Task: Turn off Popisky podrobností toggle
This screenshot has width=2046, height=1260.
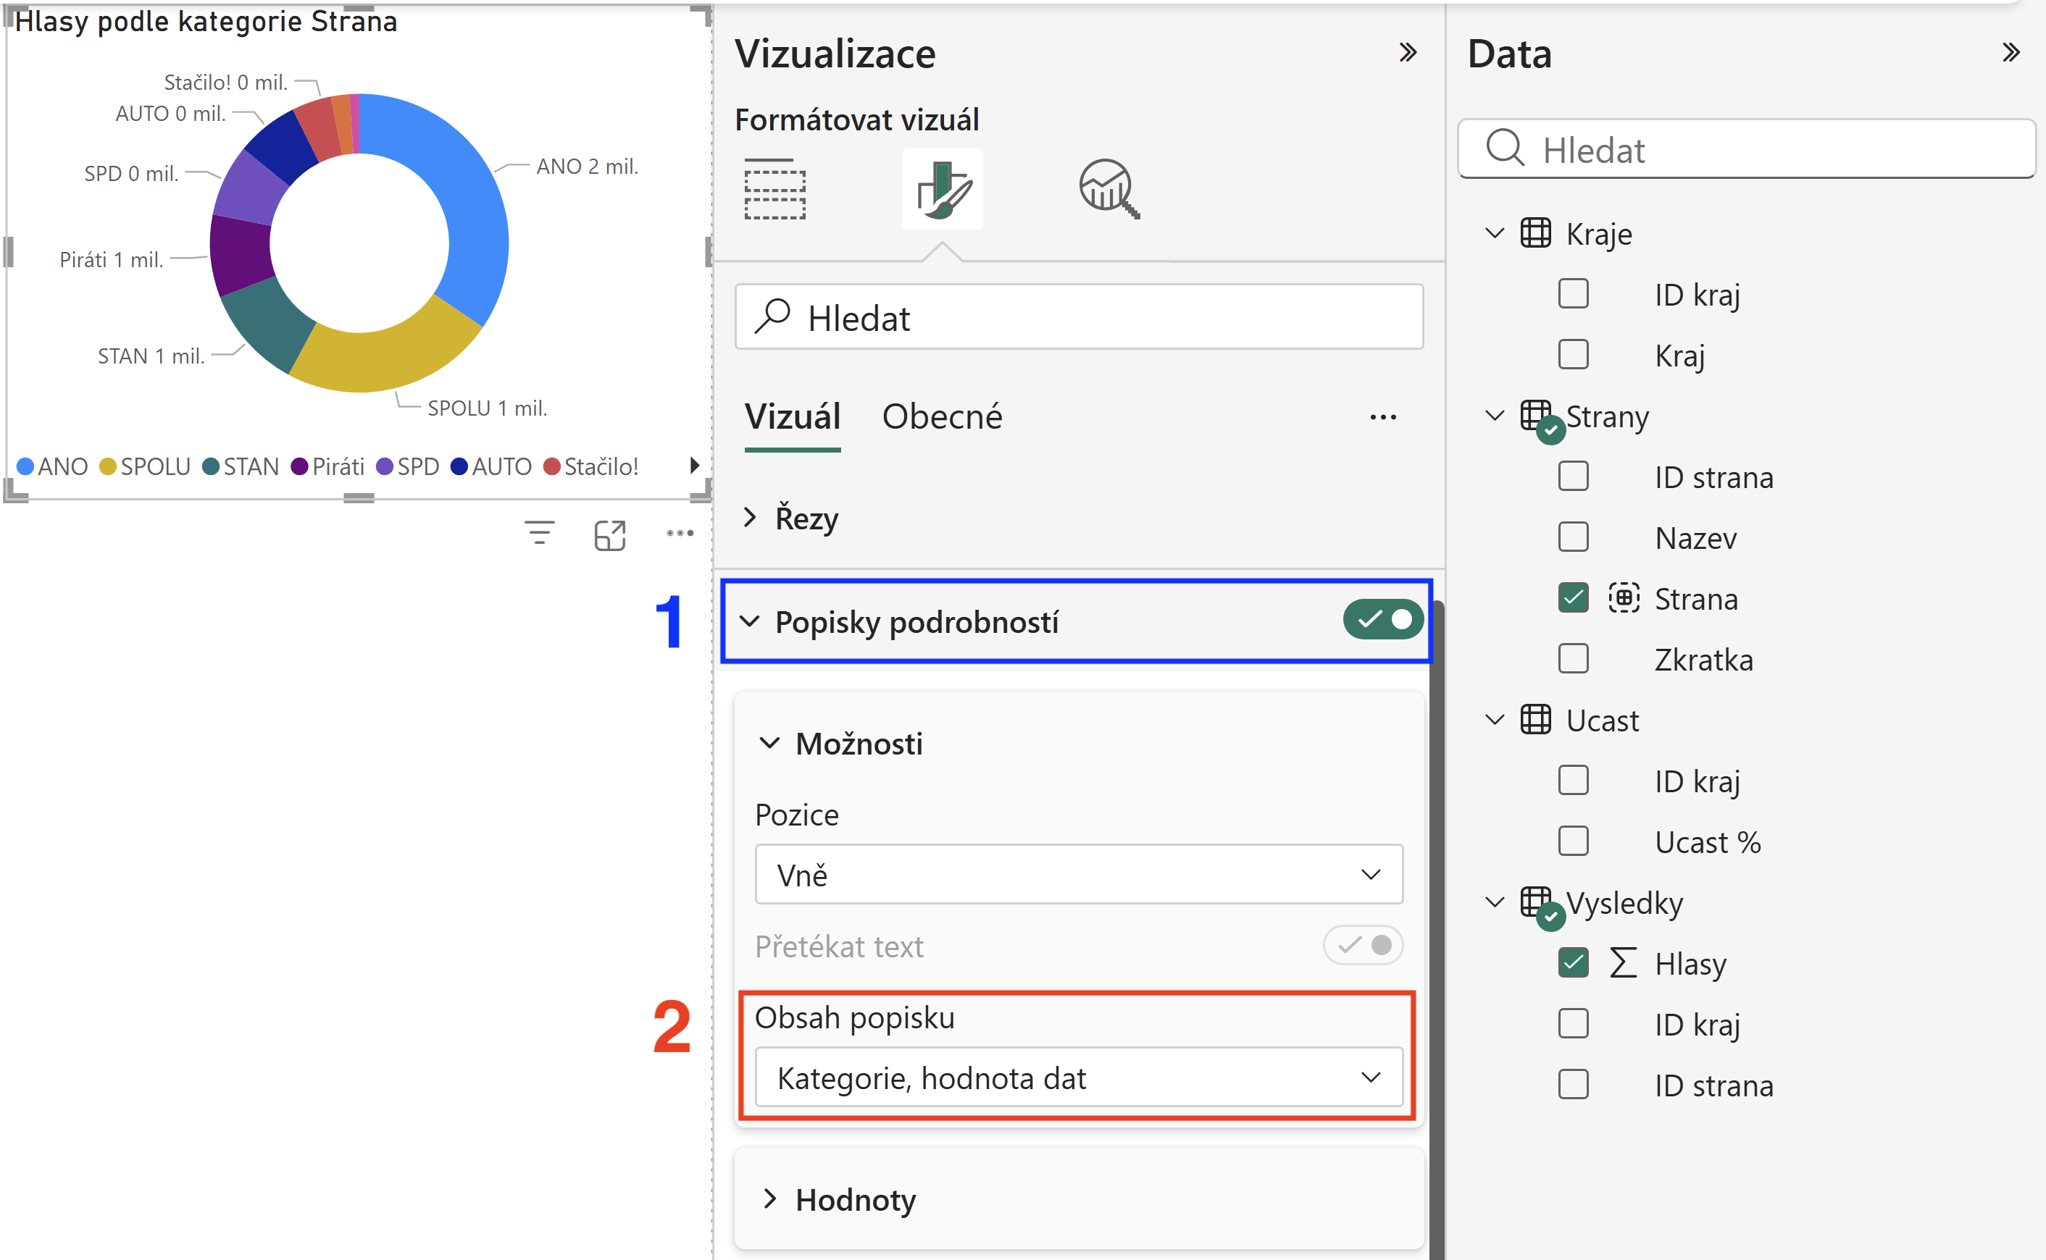Action: tap(1383, 619)
